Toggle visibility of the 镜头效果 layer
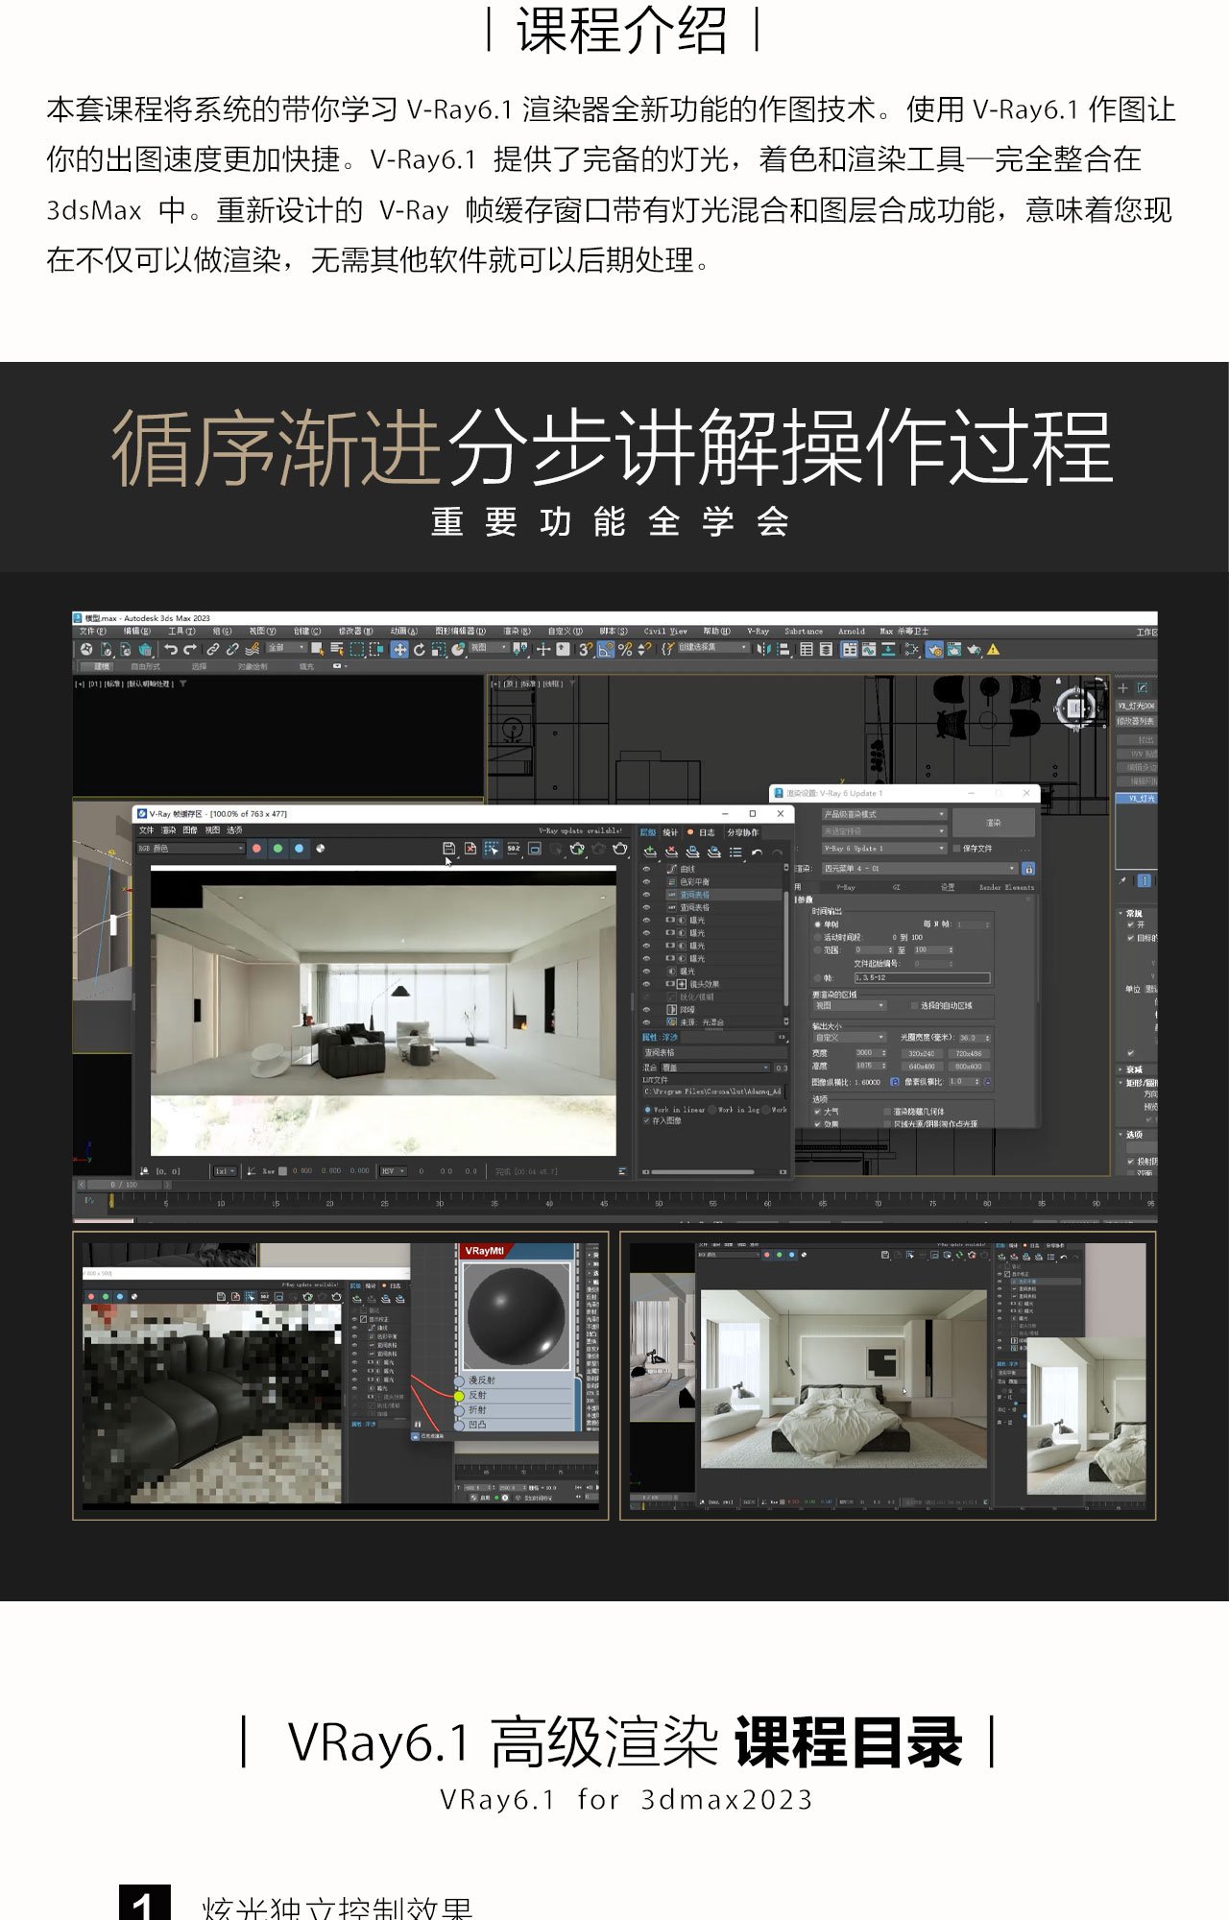The height and width of the screenshot is (1920, 1229). [x=646, y=984]
